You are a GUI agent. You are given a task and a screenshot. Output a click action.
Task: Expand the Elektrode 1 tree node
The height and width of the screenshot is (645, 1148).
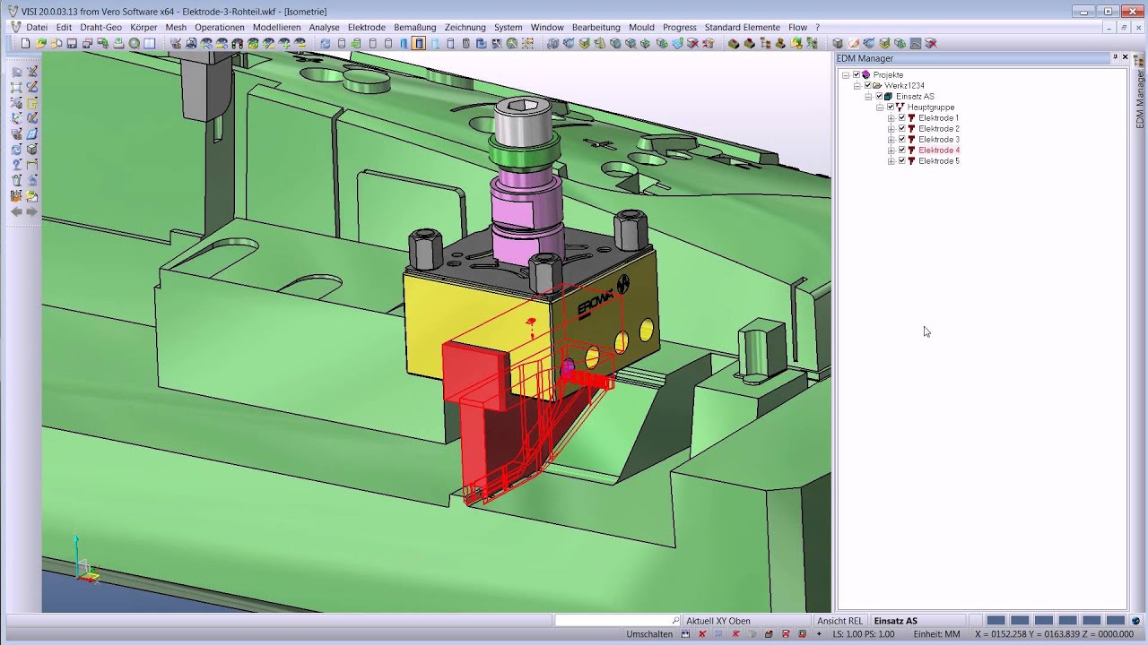(x=891, y=117)
